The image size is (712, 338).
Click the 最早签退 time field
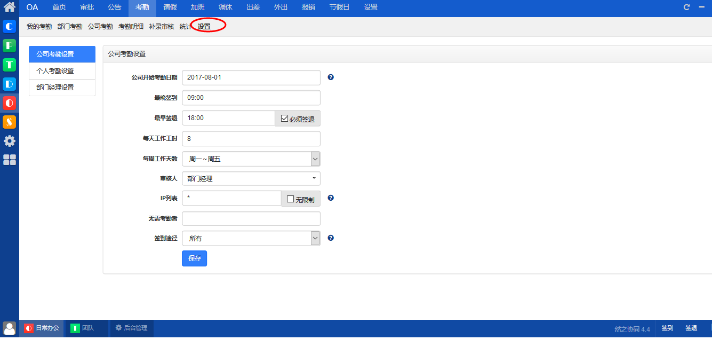coord(228,118)
